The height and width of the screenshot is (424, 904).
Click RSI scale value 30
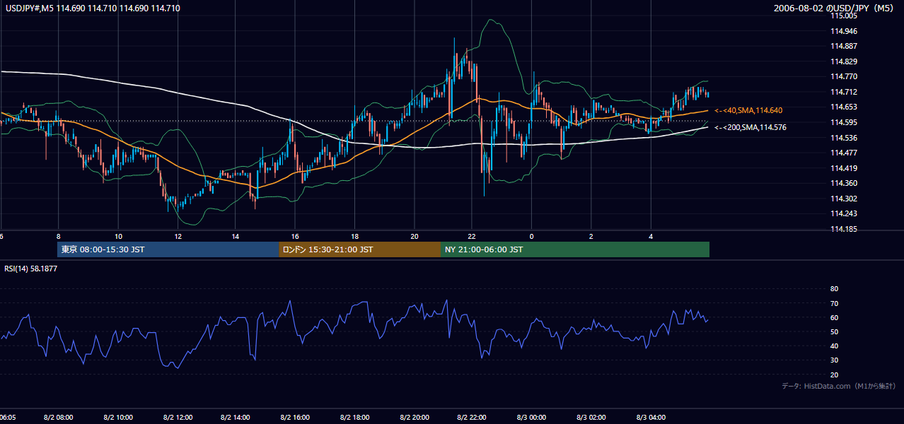pyautogui.click(x=834, y=360)
